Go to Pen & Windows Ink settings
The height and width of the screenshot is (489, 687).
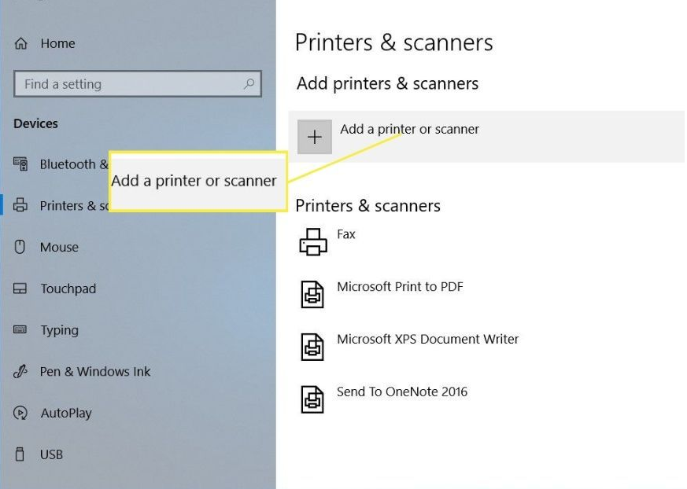94,372
